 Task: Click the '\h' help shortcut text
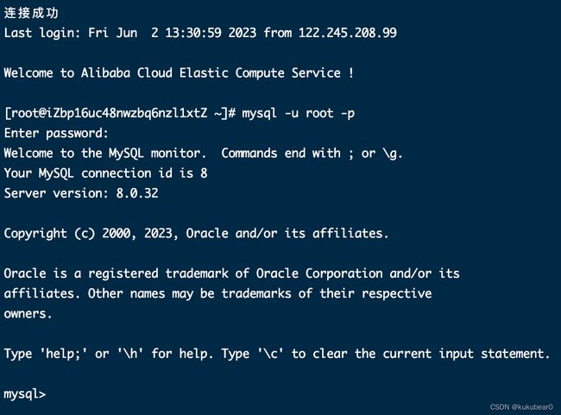(x=130, y=354)
